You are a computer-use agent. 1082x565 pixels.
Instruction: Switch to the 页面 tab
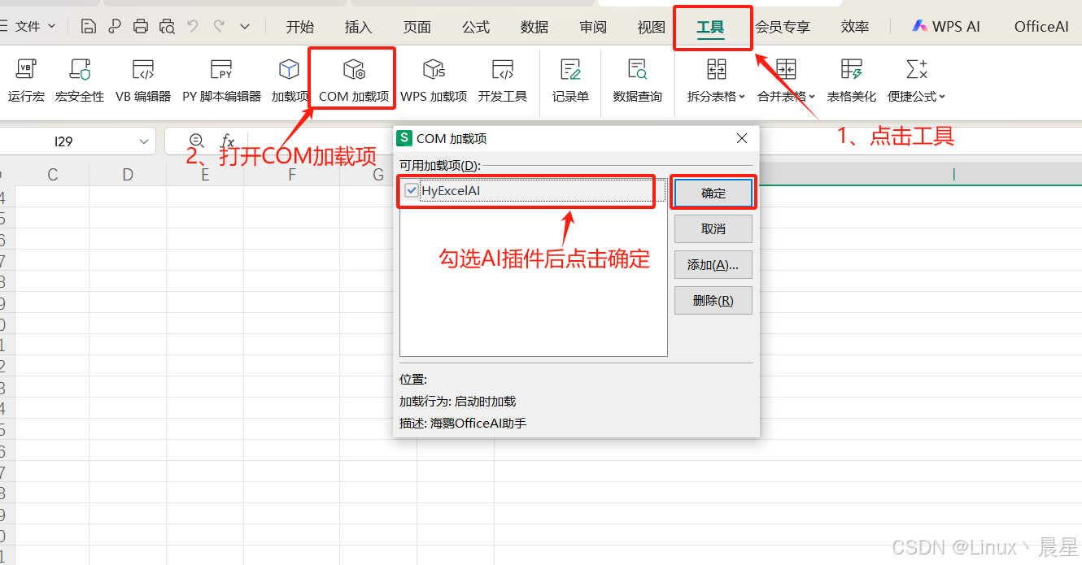pyautogui.click(x=417, y=27)
